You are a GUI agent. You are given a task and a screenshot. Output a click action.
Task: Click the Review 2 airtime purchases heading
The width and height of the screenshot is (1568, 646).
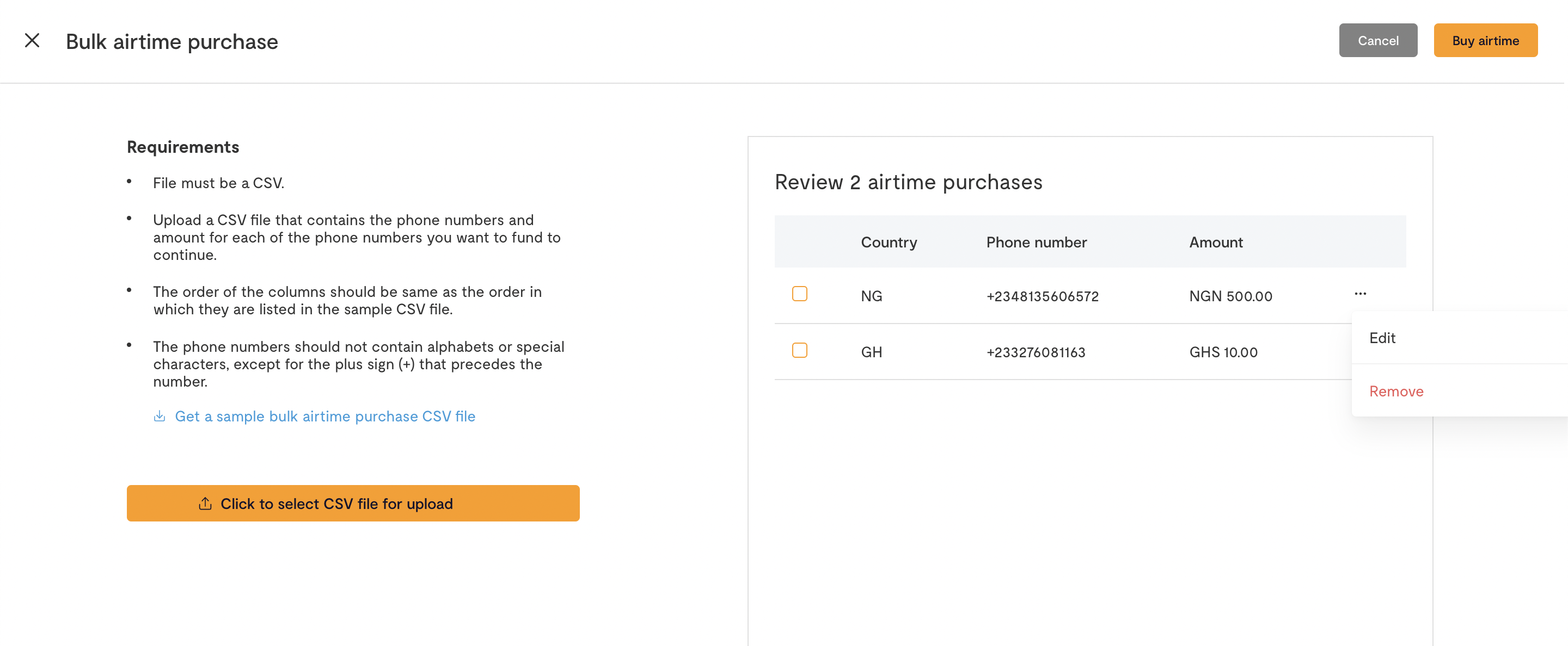pyautogui.click(x=908, y=182)
